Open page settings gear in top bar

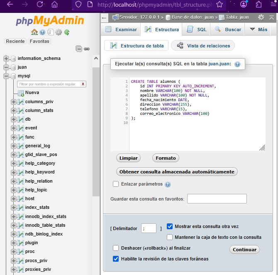pyautogui.click(x=261, y=17)
